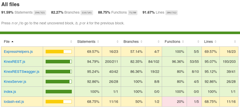
Task: Click KnexServer.js branches count 8/8
Action: (157, 82)
